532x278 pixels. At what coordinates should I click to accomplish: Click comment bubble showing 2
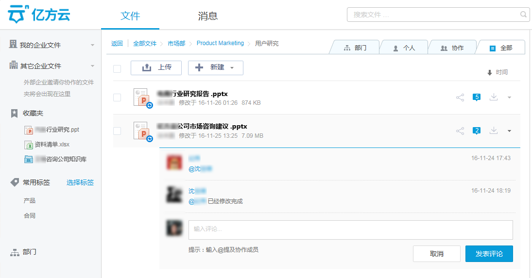[477, 131]
